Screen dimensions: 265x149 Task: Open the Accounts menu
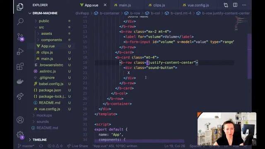point(20,120)
